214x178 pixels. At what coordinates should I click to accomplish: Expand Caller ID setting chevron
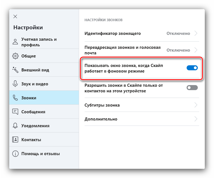coord(196,33)
